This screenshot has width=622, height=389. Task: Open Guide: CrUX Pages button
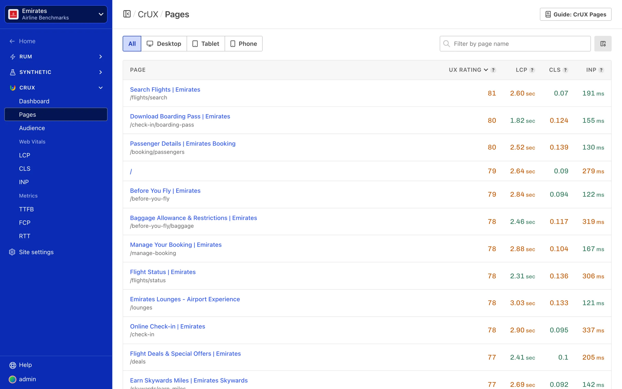576,14
